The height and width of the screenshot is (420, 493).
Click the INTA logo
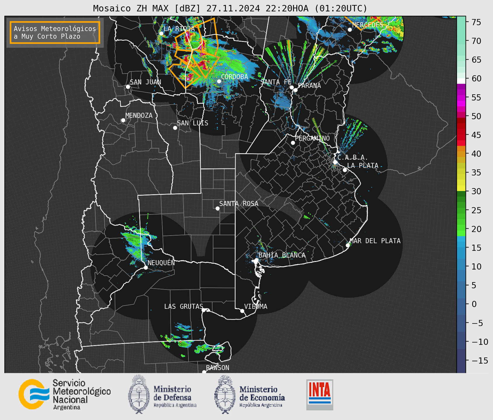point(320,395)
